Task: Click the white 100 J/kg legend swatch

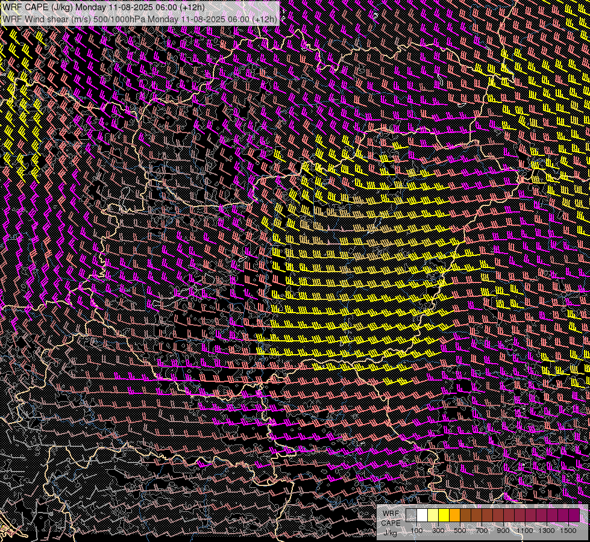Action: (422, 516)
